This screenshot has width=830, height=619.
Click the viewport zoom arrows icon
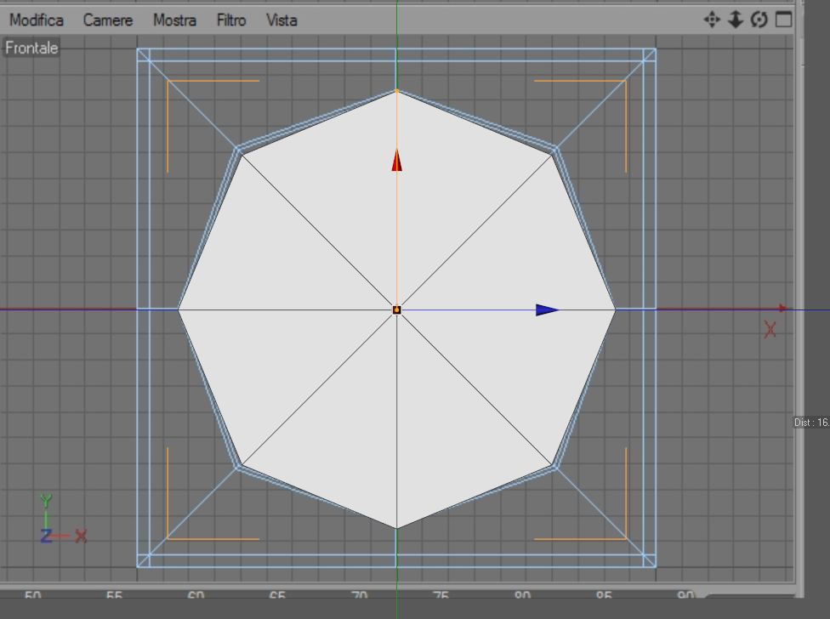(x=736, y=20)
